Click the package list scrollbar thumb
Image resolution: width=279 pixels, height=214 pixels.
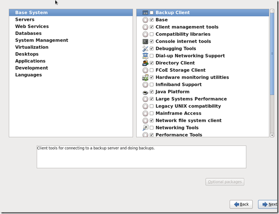coord(272,54)
